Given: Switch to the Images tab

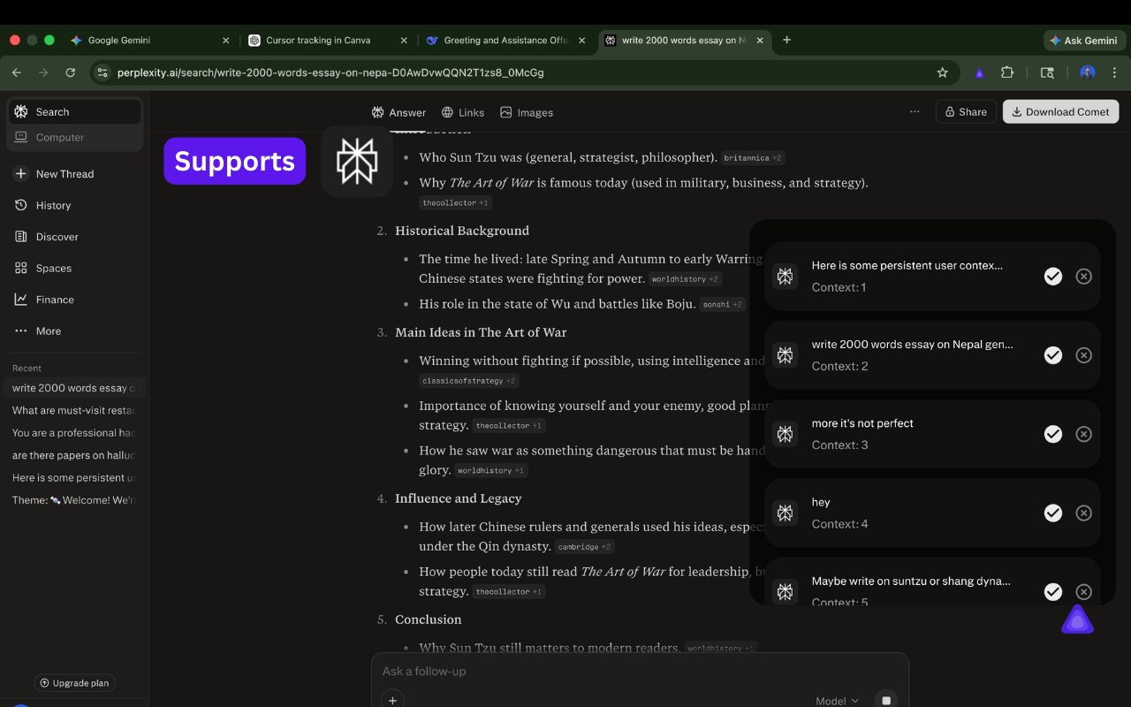Looking at the screenshot, I should (527, 112).
